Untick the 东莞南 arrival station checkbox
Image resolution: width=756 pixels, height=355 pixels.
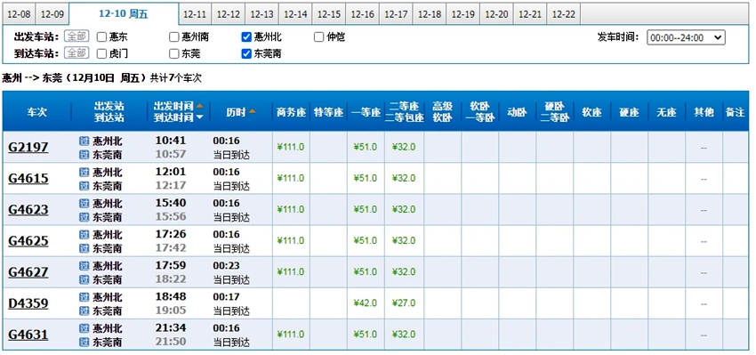(x=246, y=53)
